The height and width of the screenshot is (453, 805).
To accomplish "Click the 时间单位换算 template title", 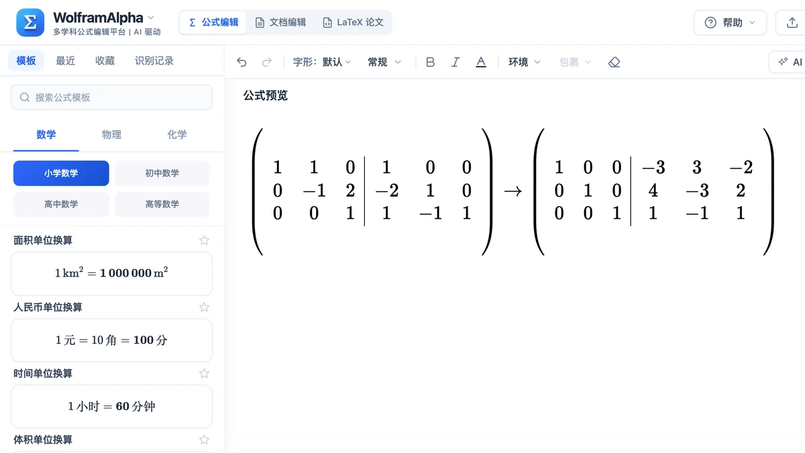I will tap(43, 373).
